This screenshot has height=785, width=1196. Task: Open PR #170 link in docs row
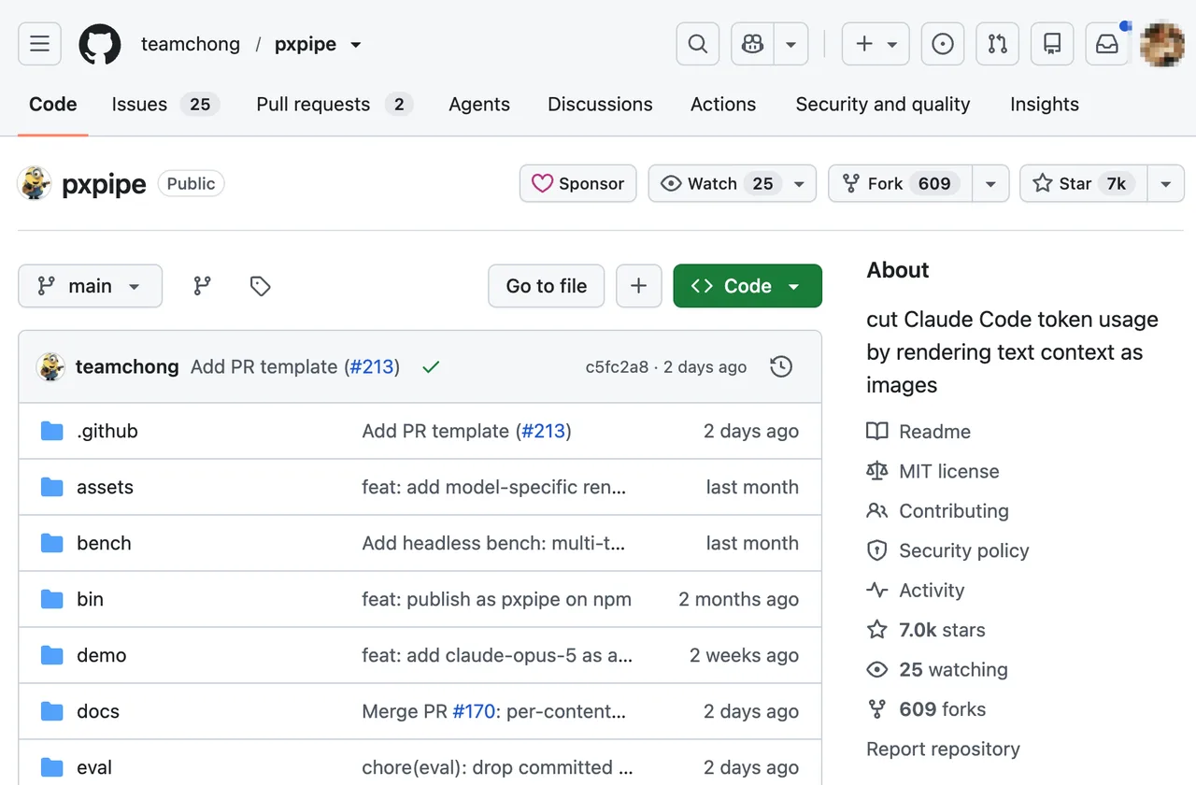474,711
